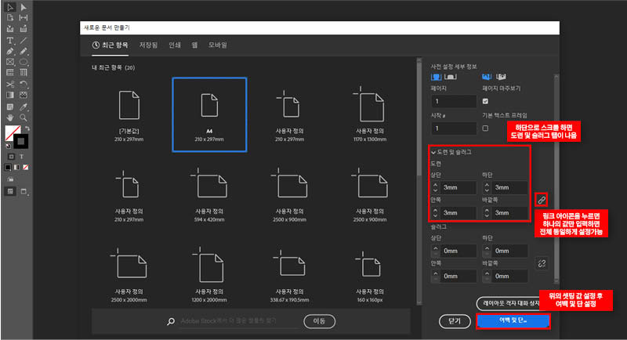The image size is (627, 340).
Task: Select the Pen tool
Action: (10, 51)
